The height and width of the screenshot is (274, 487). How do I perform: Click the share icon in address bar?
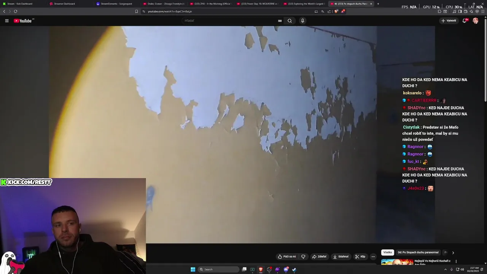329,11
